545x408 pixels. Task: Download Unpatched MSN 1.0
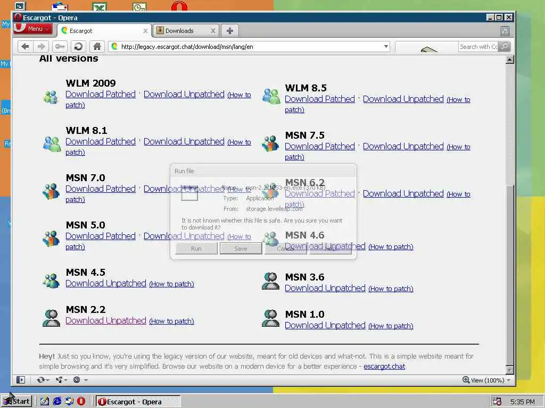325,326
